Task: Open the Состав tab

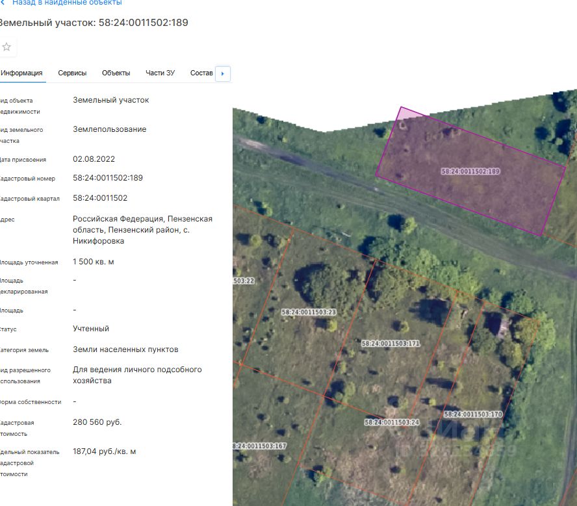Action: (201, 73)
